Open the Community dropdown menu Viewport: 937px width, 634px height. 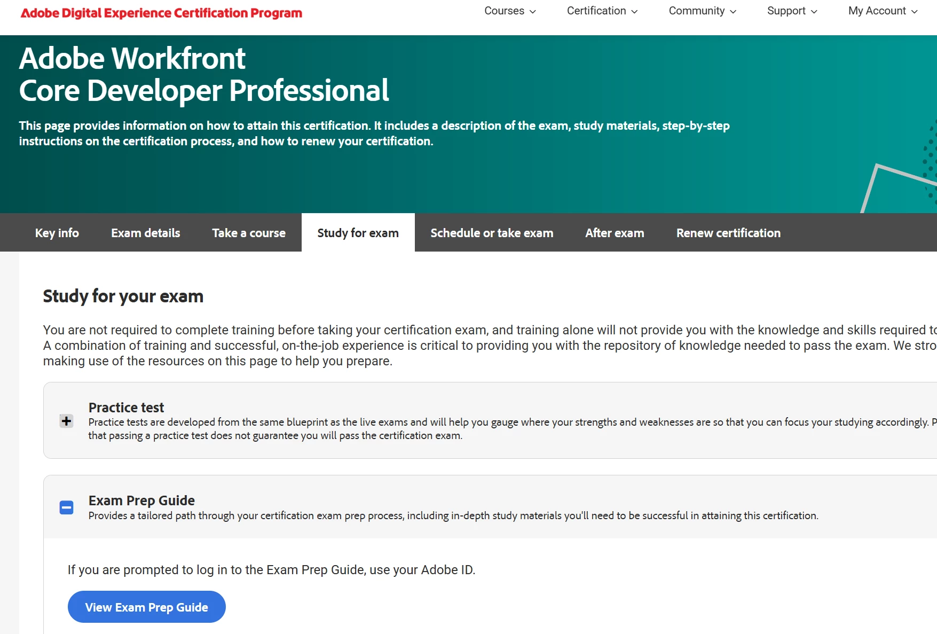coord(703,11)
